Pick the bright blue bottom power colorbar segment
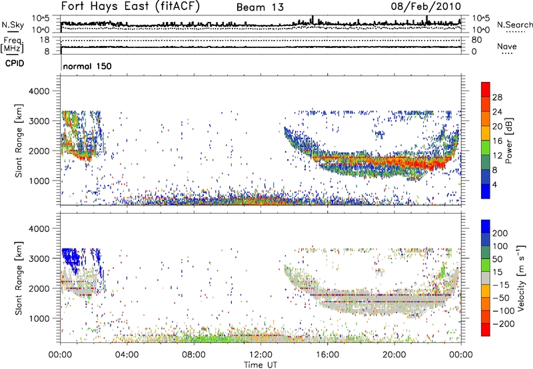533x369 pixels. [486, 191]
